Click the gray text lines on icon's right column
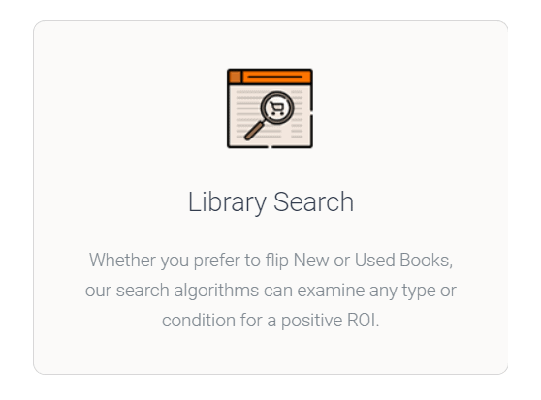Screen dimensions: 541x400 297,114
